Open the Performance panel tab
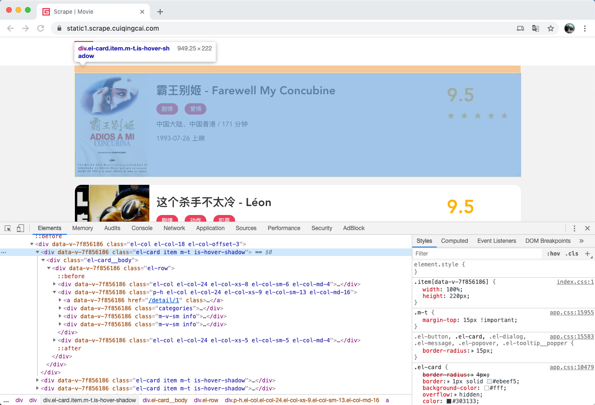Screen dimensions: 595x405 coord(284,228)
